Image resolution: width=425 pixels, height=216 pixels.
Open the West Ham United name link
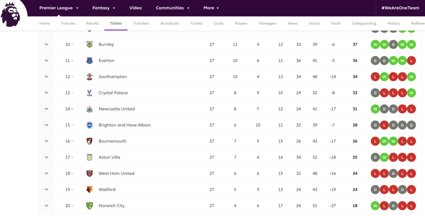(x=117, y=173)
